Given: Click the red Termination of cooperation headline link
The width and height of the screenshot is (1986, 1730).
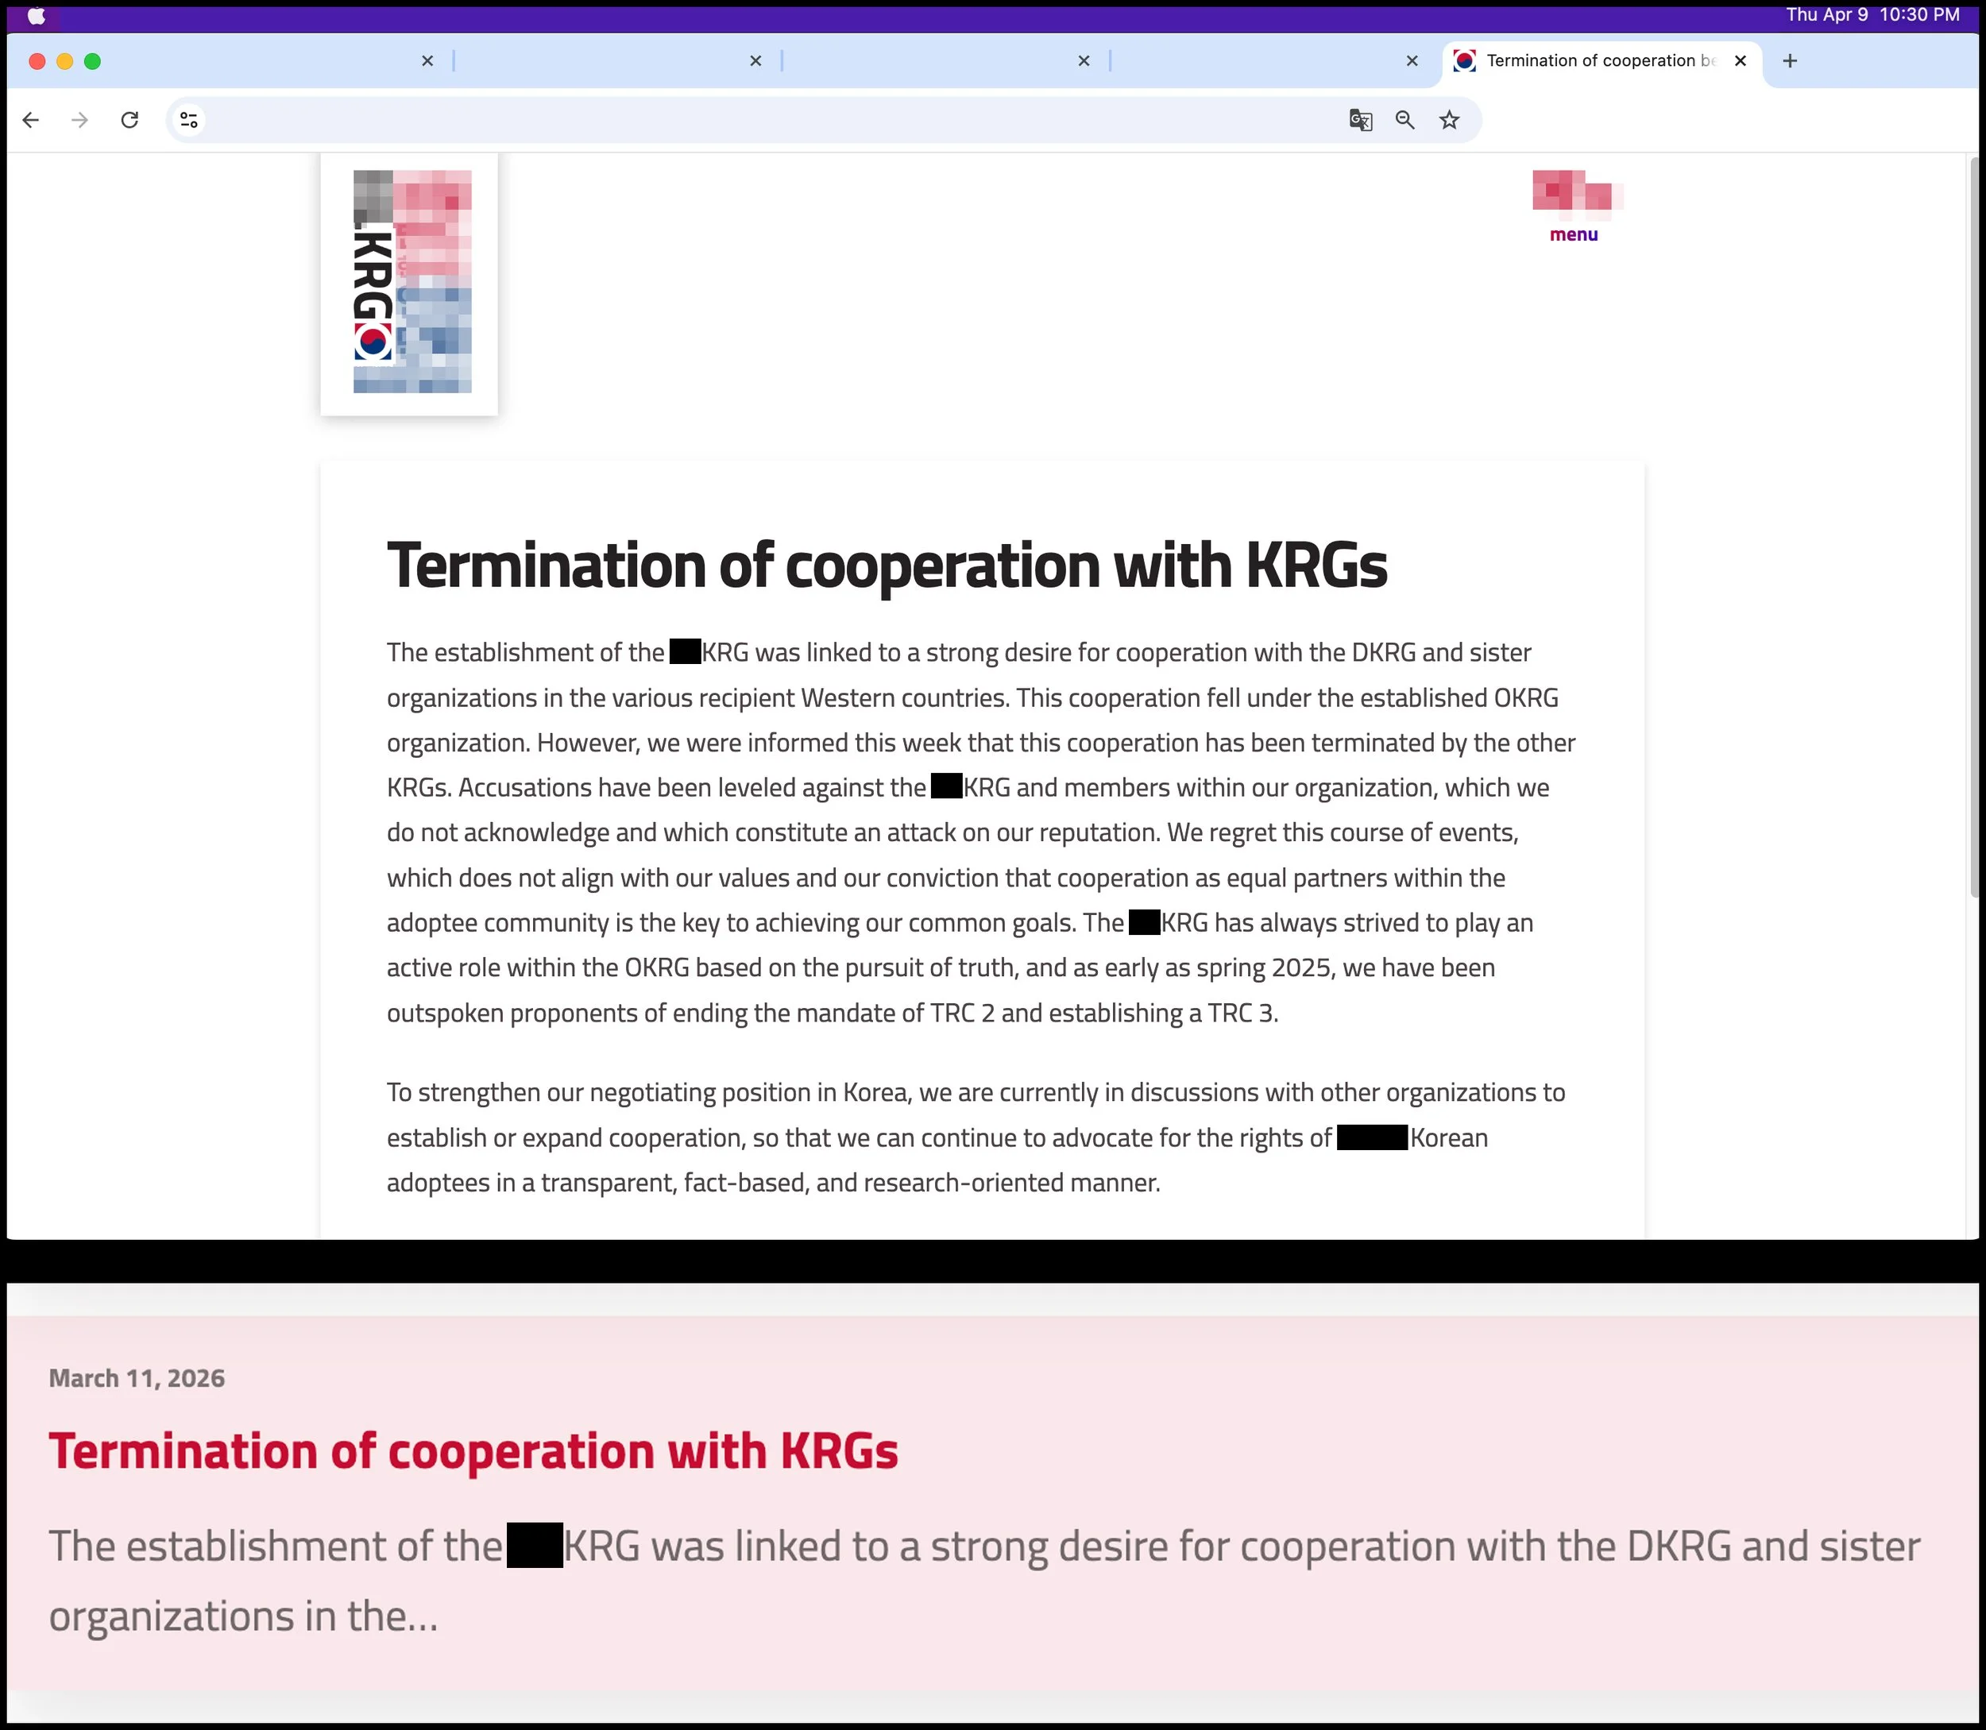Looking at the screenshot, I should point(473,1450).
